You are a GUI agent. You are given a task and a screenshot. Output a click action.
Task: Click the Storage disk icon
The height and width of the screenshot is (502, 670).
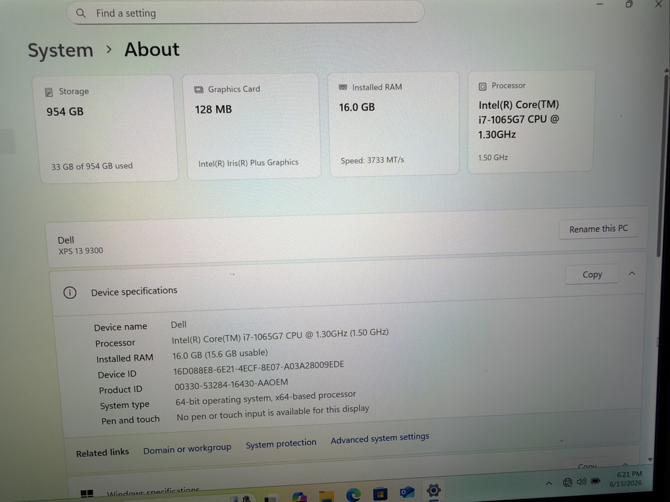[x=49, y=92]
